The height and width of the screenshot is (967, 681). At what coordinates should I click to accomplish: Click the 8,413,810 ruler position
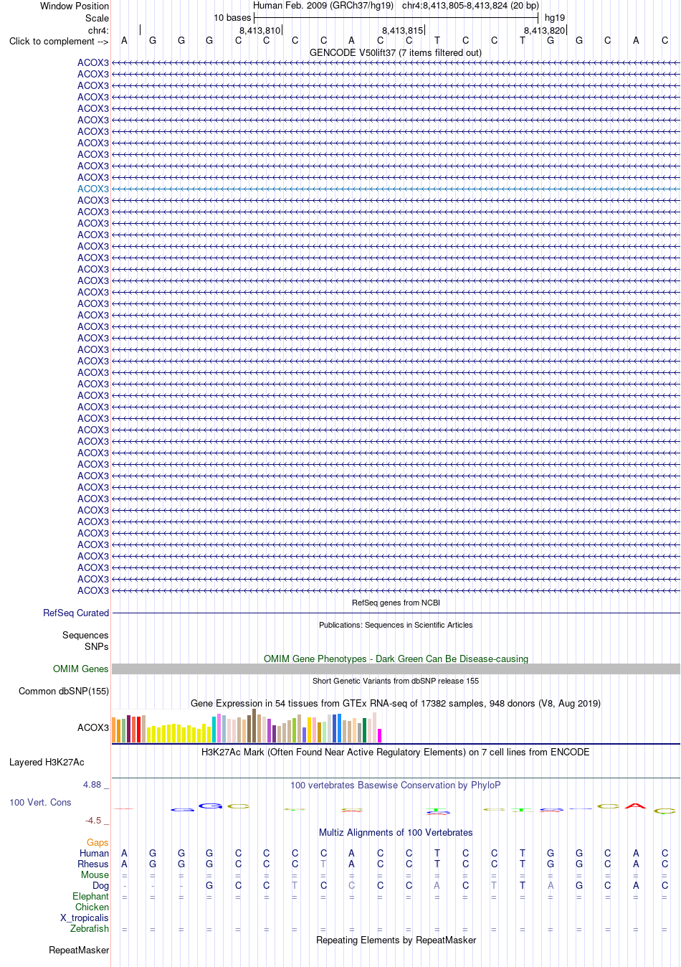(x=259, y=30)
